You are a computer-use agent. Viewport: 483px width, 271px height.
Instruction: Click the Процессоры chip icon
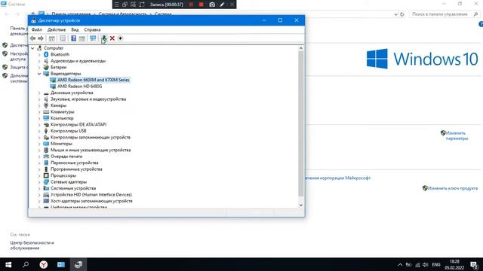(46, 175)
